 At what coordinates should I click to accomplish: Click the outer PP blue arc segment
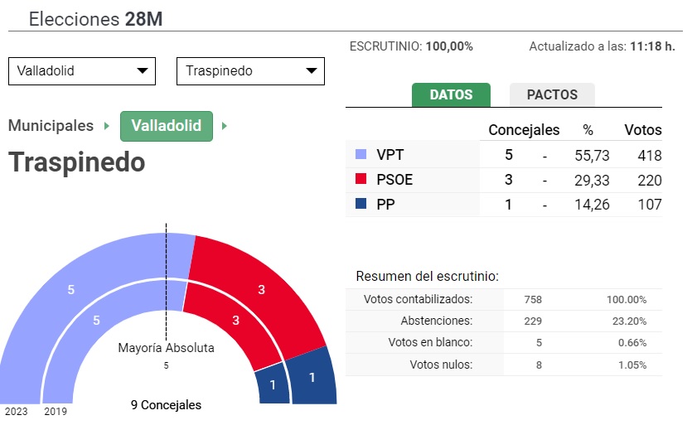(x=312, y=378)
